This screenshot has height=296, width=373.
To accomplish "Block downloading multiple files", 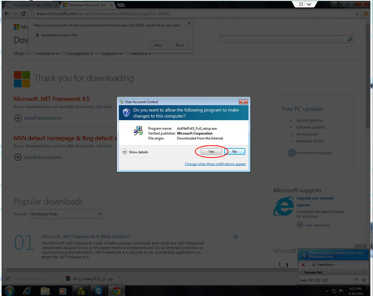I will [x=180, y=45].
